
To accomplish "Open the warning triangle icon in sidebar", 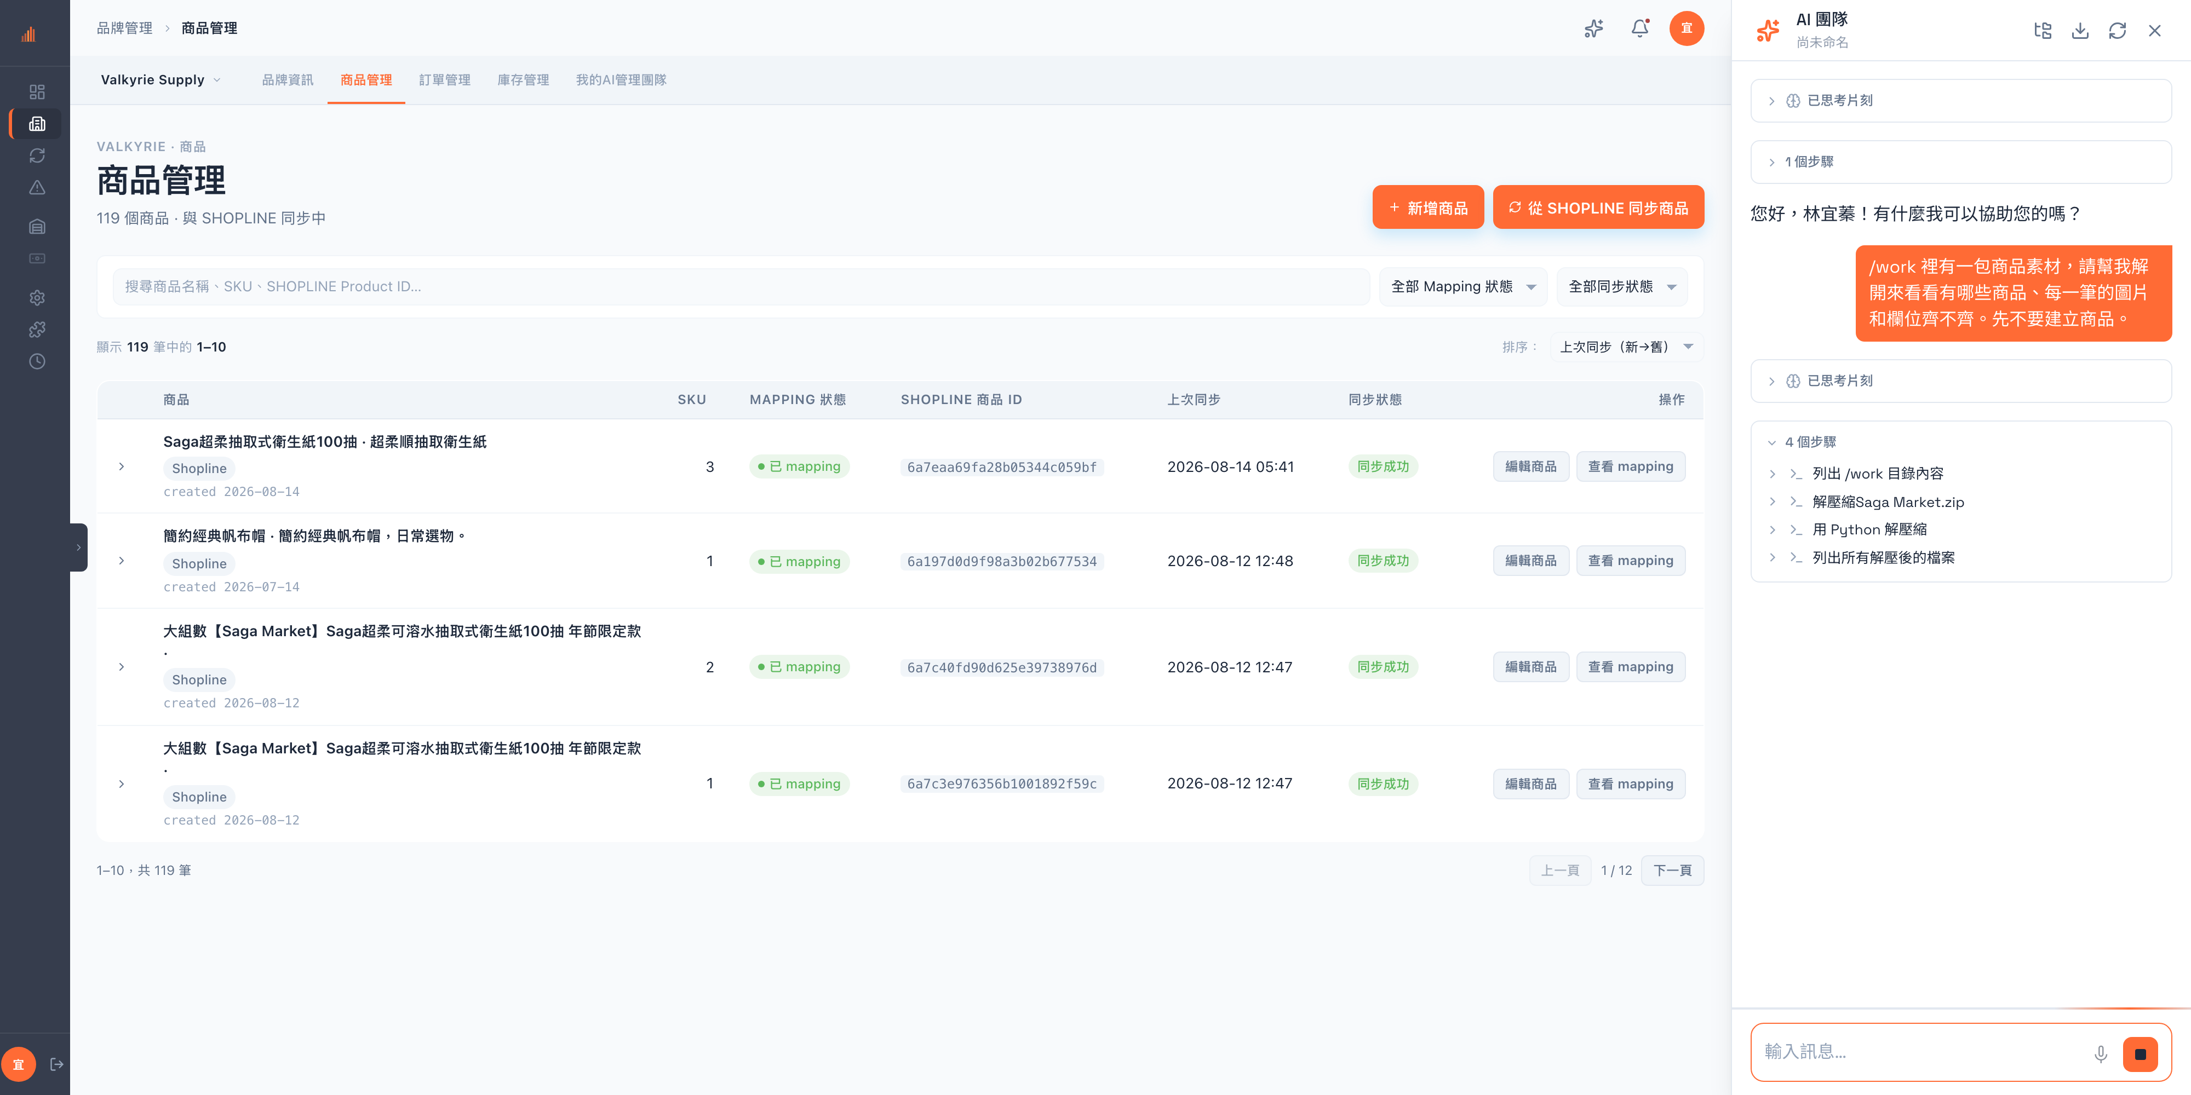I will pos(37,188).
